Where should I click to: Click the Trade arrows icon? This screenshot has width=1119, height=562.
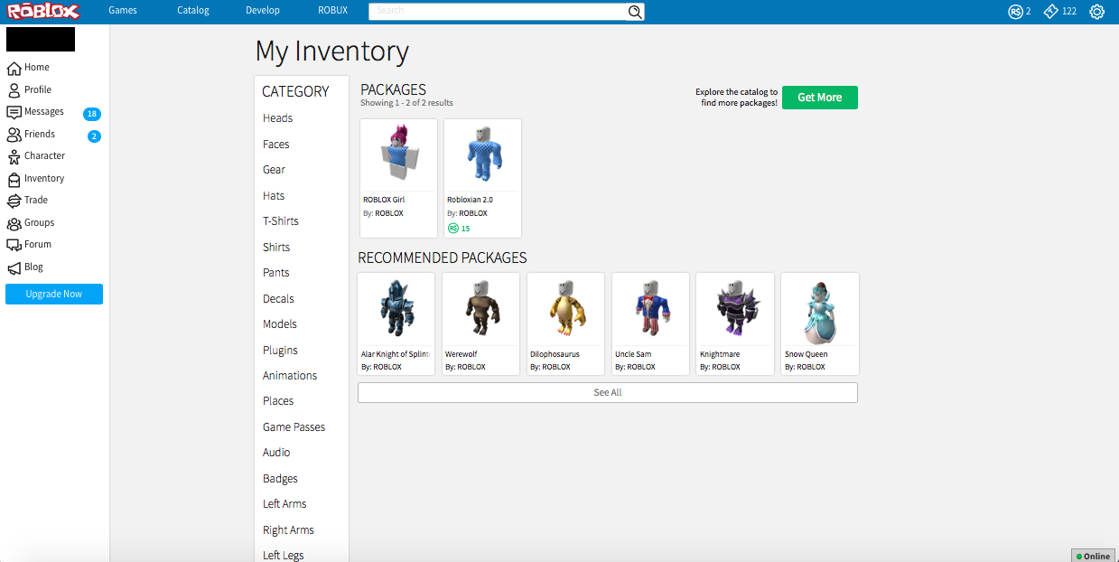pos(14,201)
